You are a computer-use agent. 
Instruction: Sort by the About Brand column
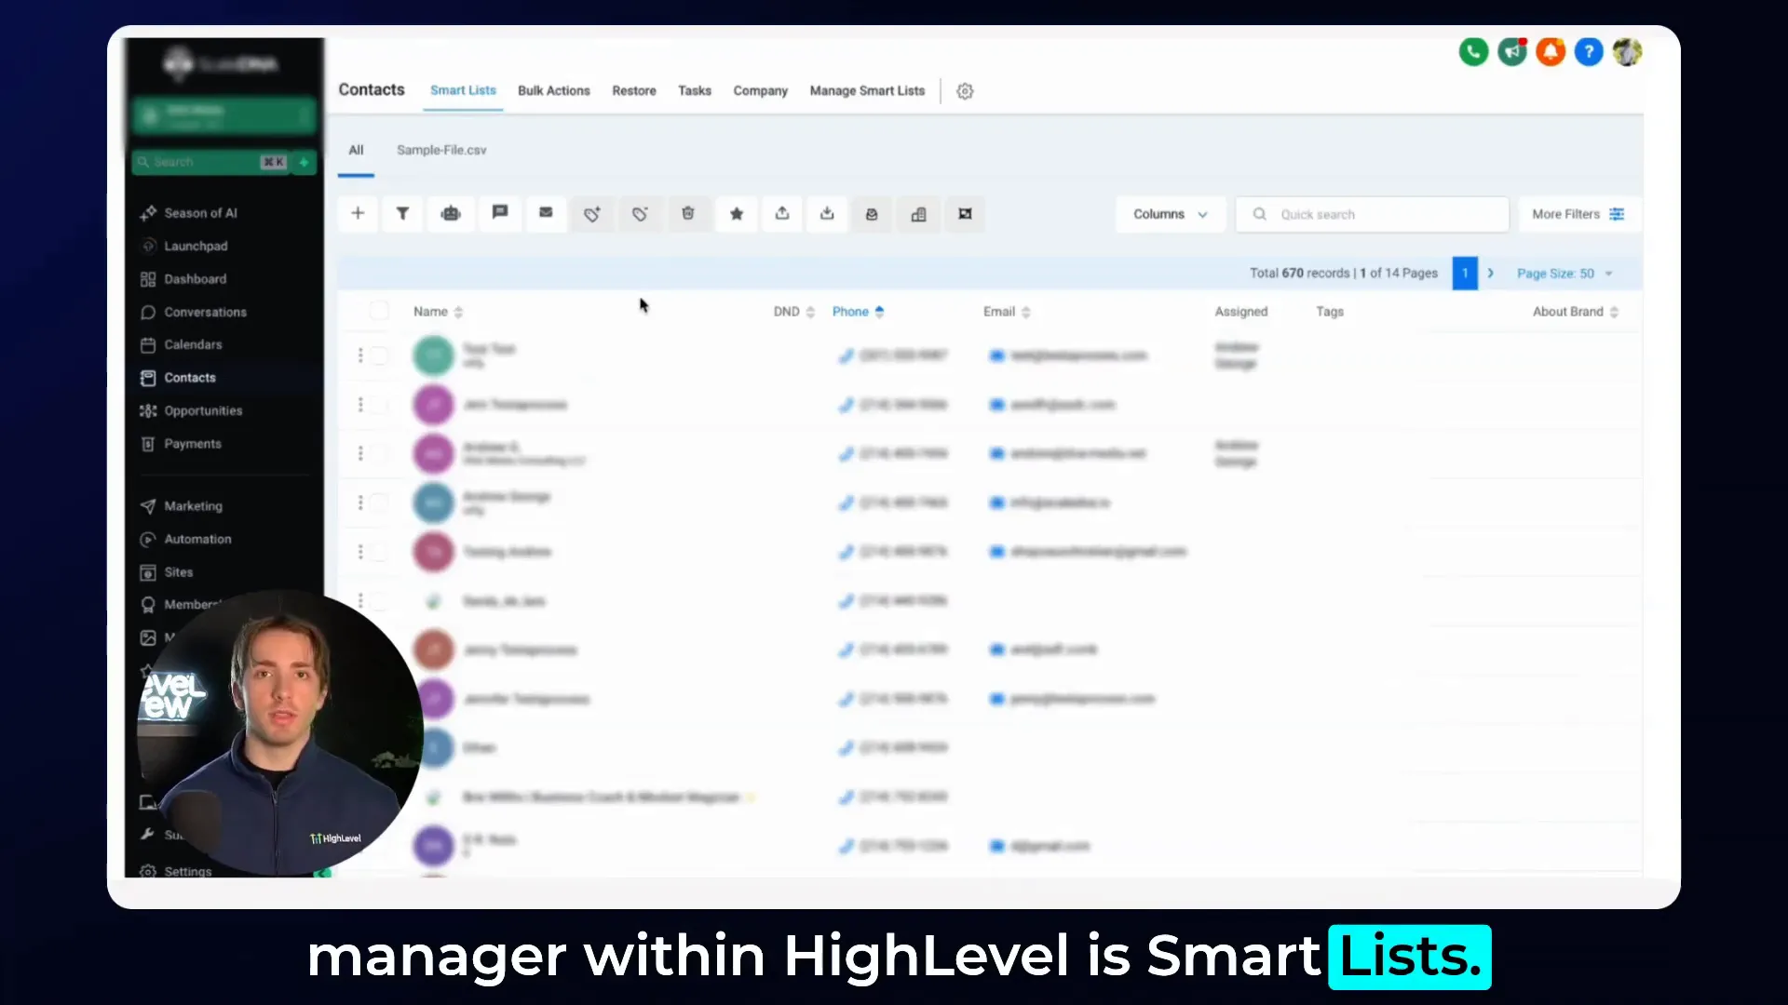click(1576, 312)
